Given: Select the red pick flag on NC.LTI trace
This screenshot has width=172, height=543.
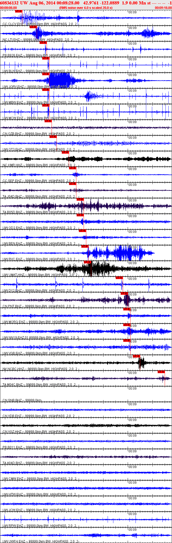Looking at the screenshot, I should (33, 27).
